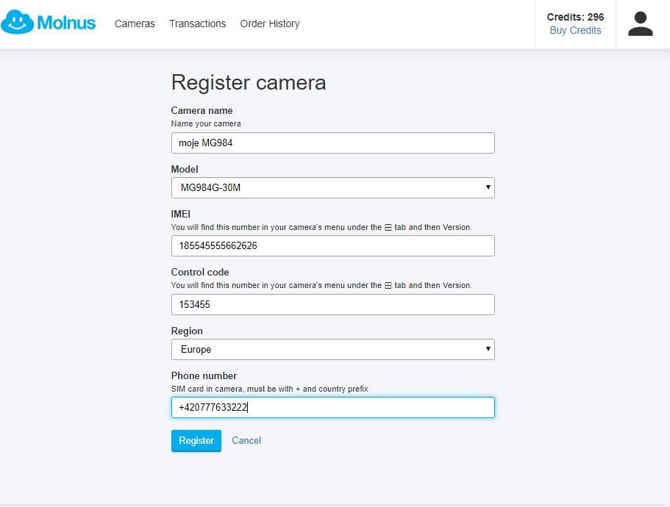Open the Region dropdown arrow
This screenshot has width=670, height=507.
pos(488,349)
